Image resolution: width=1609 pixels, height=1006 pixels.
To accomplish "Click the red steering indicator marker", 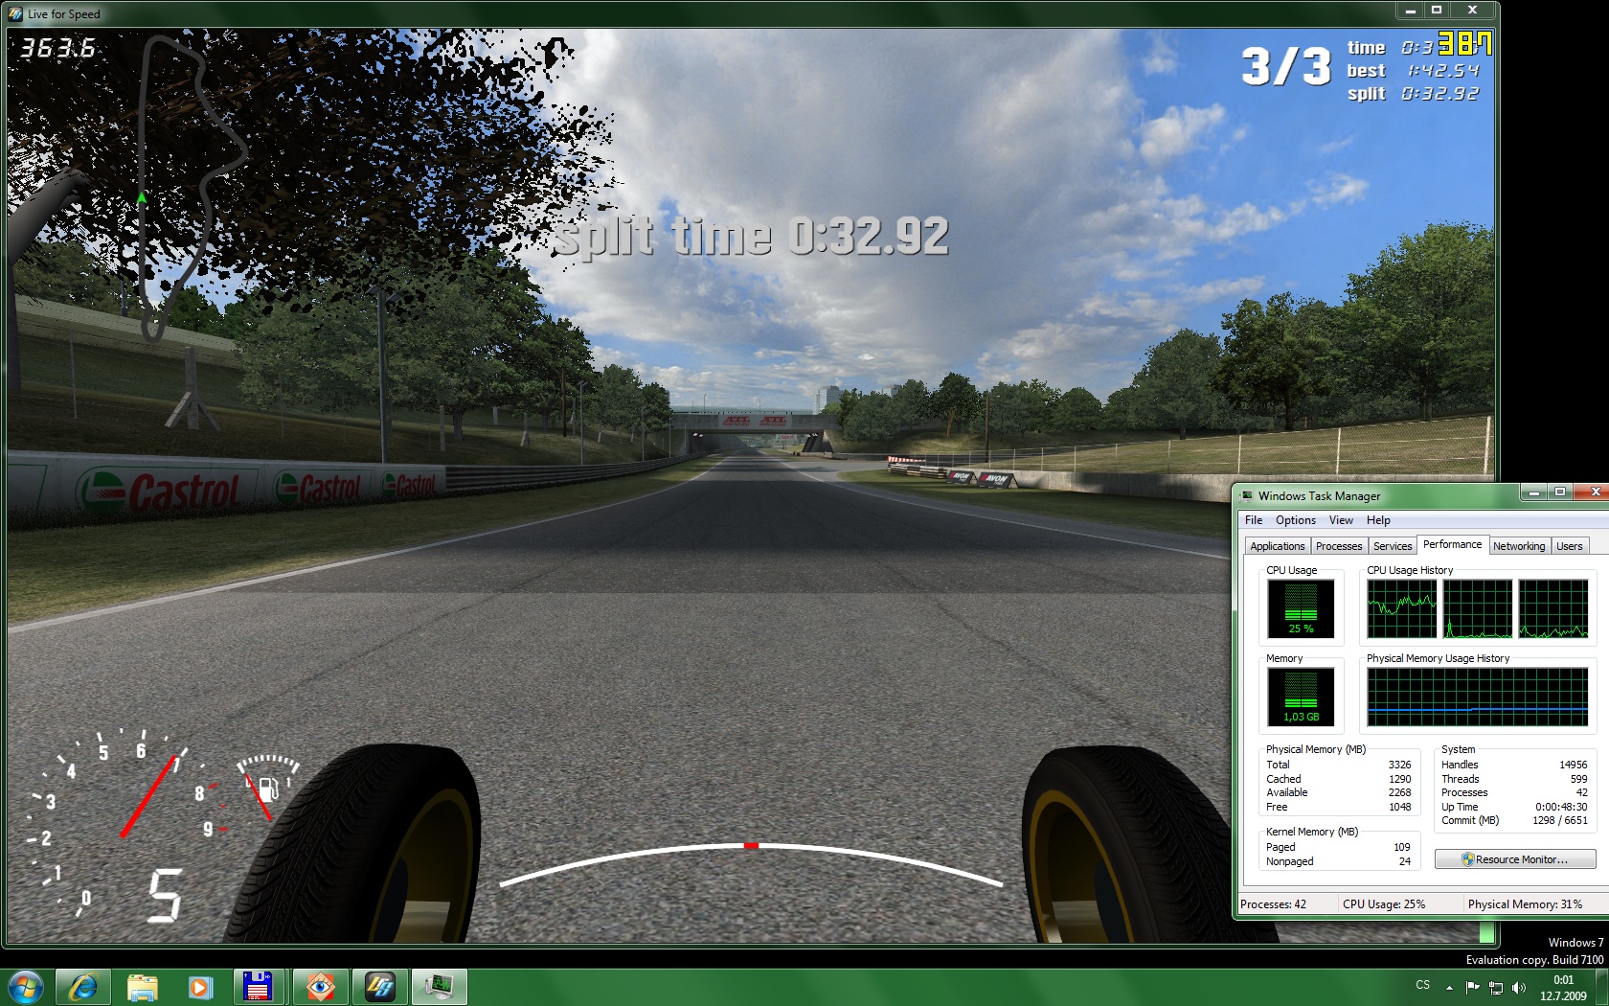I will click(x=751, y=845).
